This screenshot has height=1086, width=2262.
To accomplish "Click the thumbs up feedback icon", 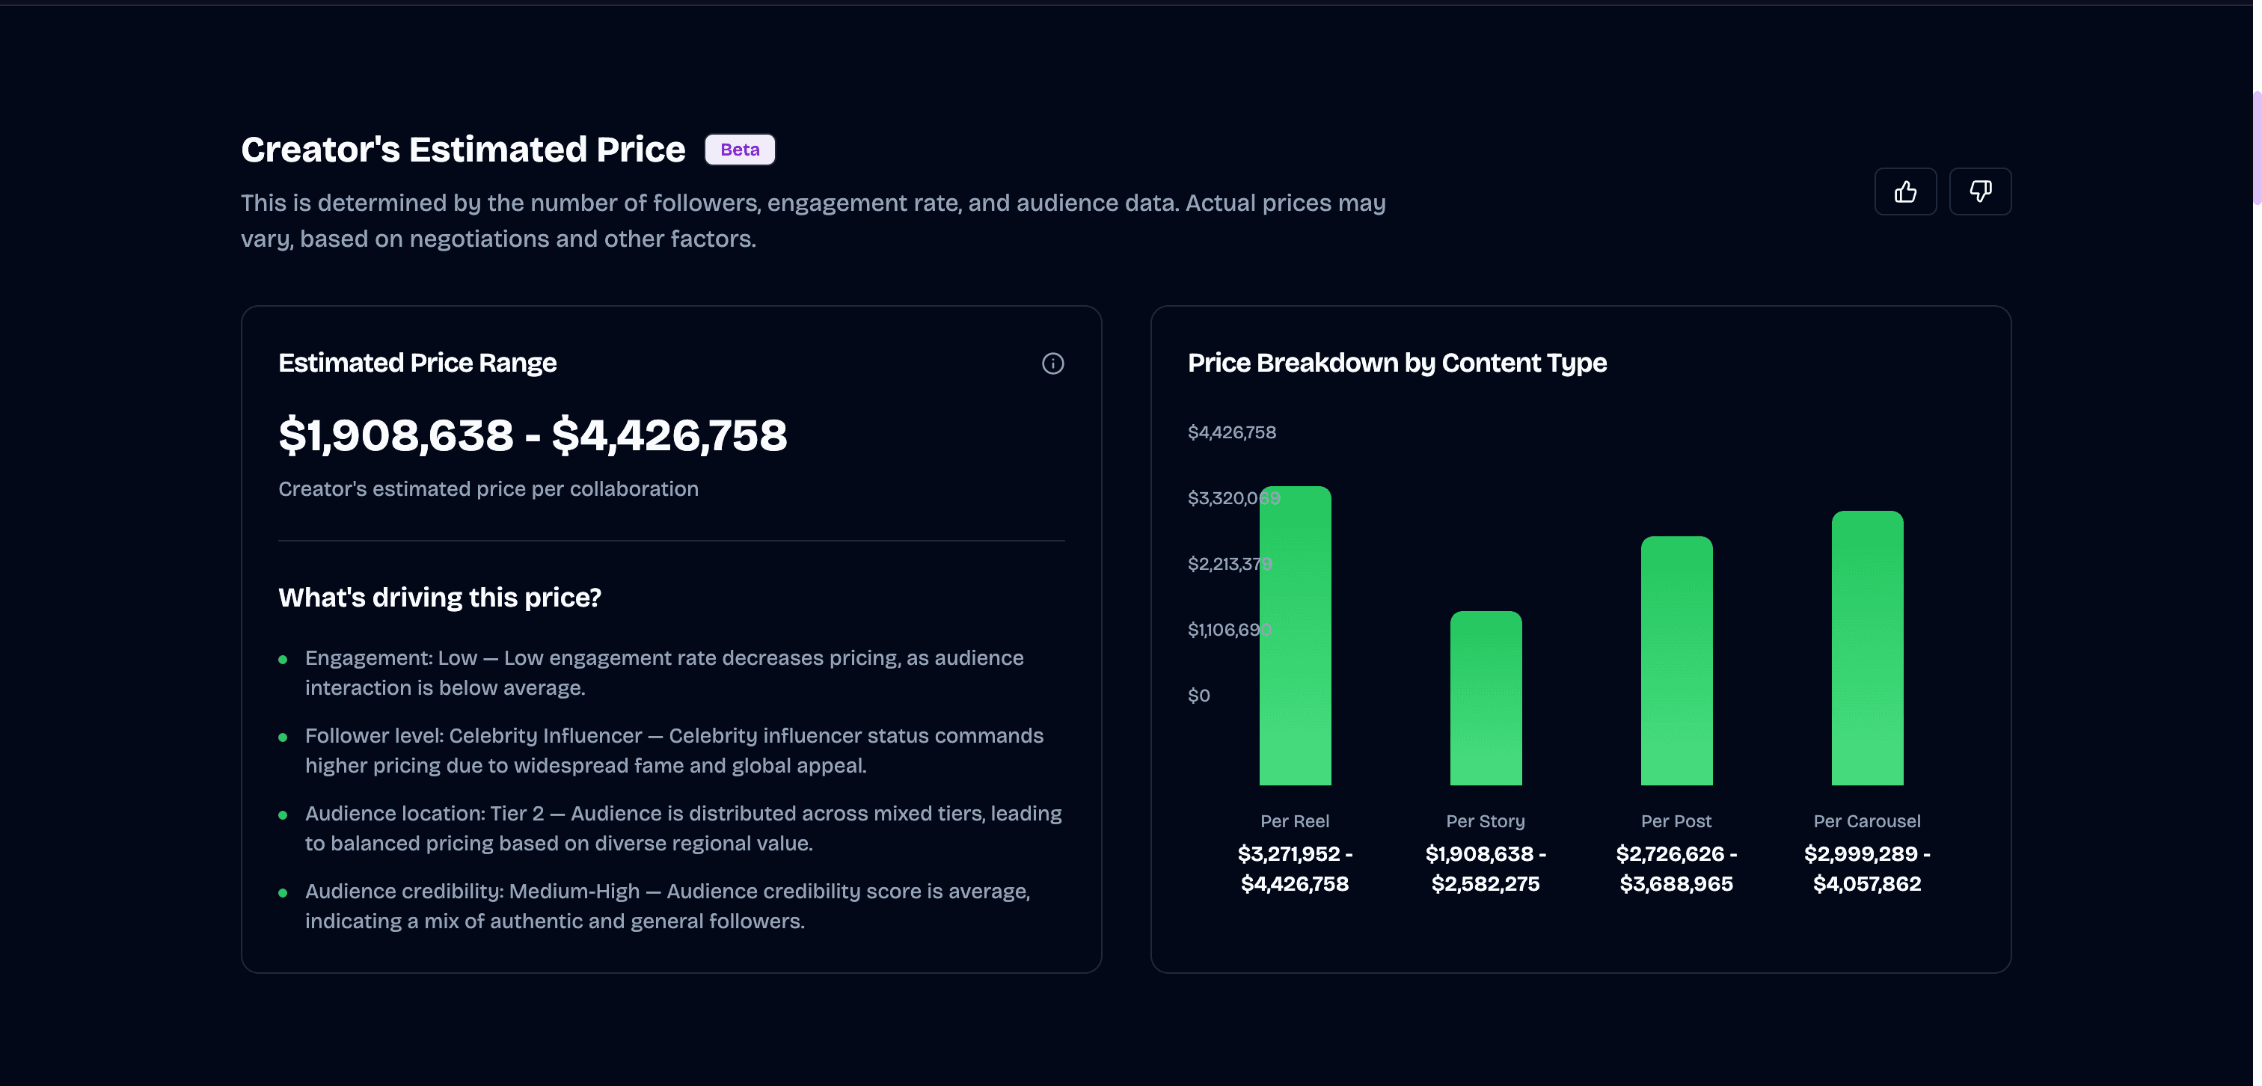I will click(1904, 191).
